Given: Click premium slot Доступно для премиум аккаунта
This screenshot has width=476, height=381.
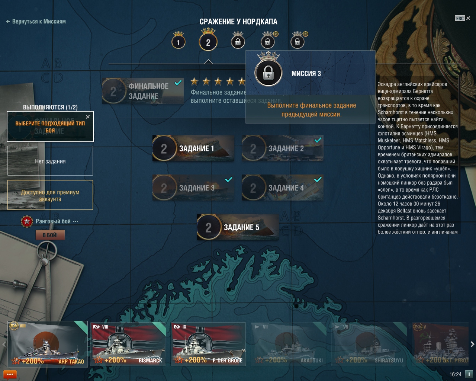Looking at the screenshot, I should coord(50,195).
